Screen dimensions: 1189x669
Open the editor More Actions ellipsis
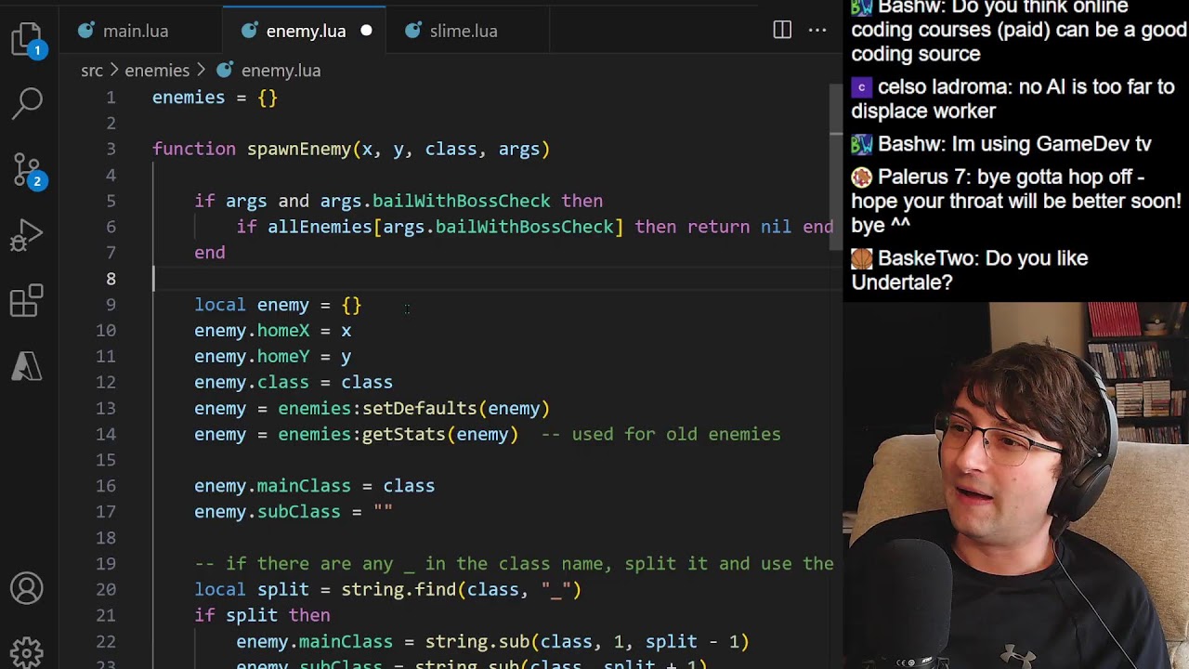click(x=817, y=31)
